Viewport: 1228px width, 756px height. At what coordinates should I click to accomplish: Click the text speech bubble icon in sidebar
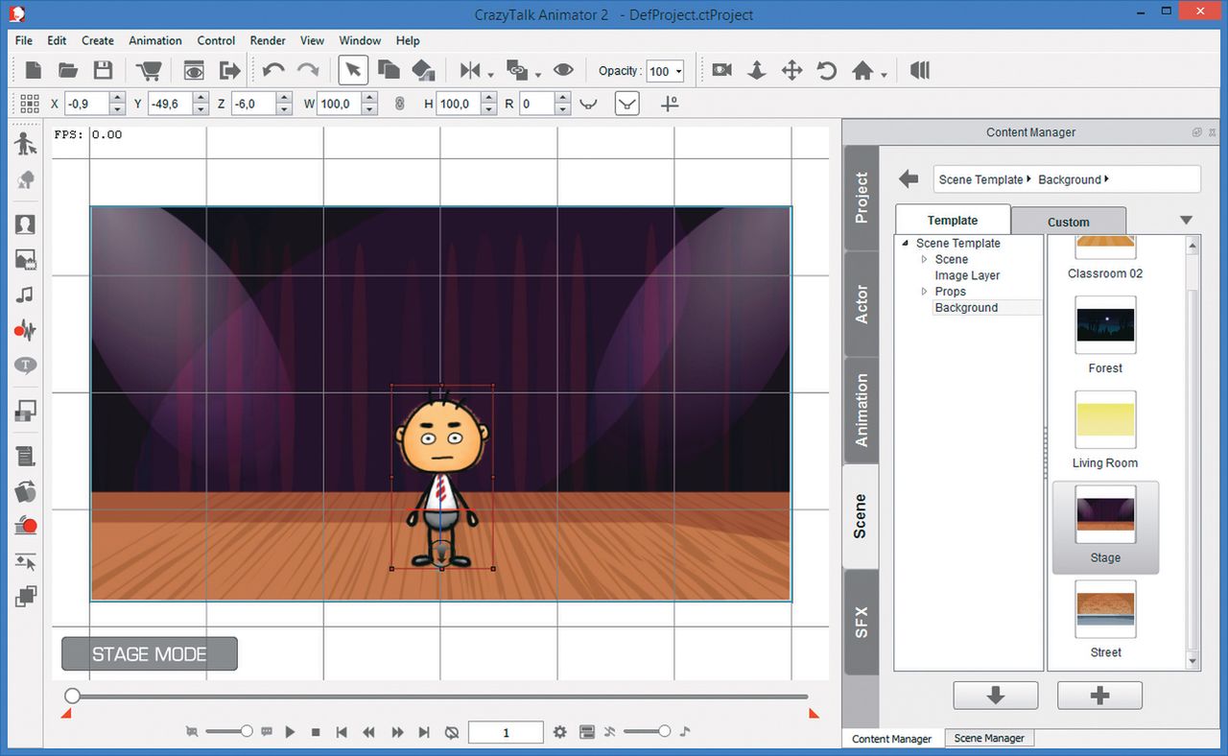click(26, 366)
